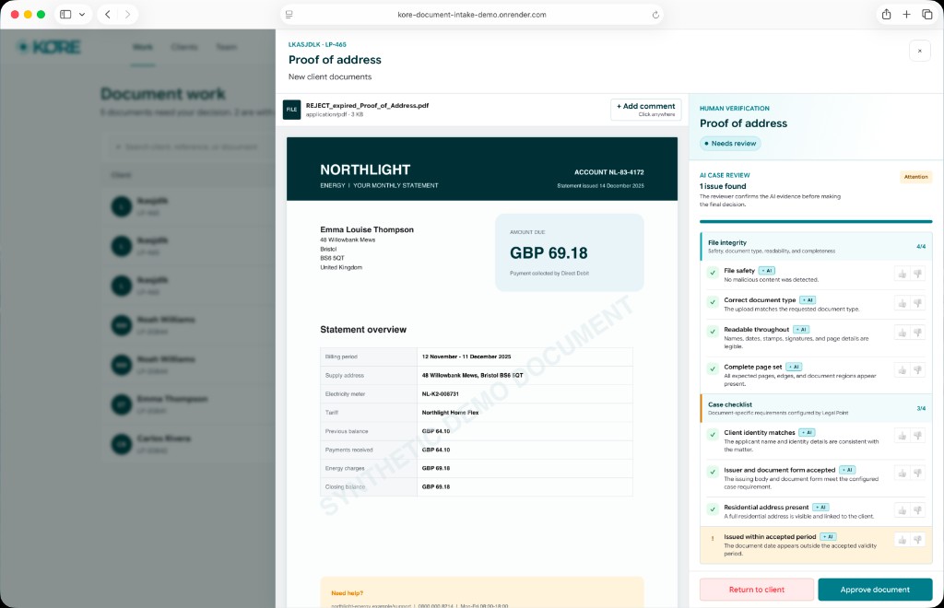Open a new Safari tab

(906, 15)
